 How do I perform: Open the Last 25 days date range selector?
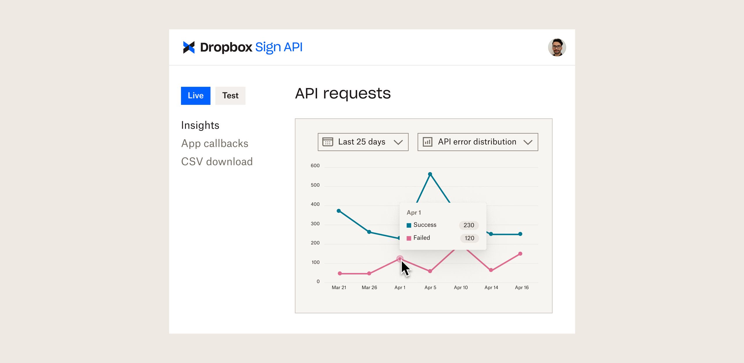tap(362, 142)
